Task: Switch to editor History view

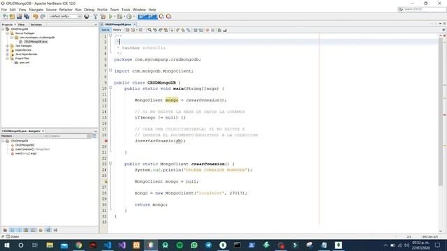Action: [x=117, y=30]
